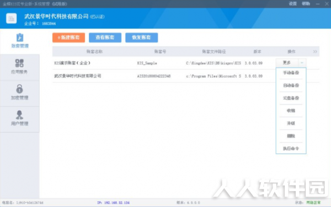Close the KIS window
Screen dimensions: 331x207
327,4
